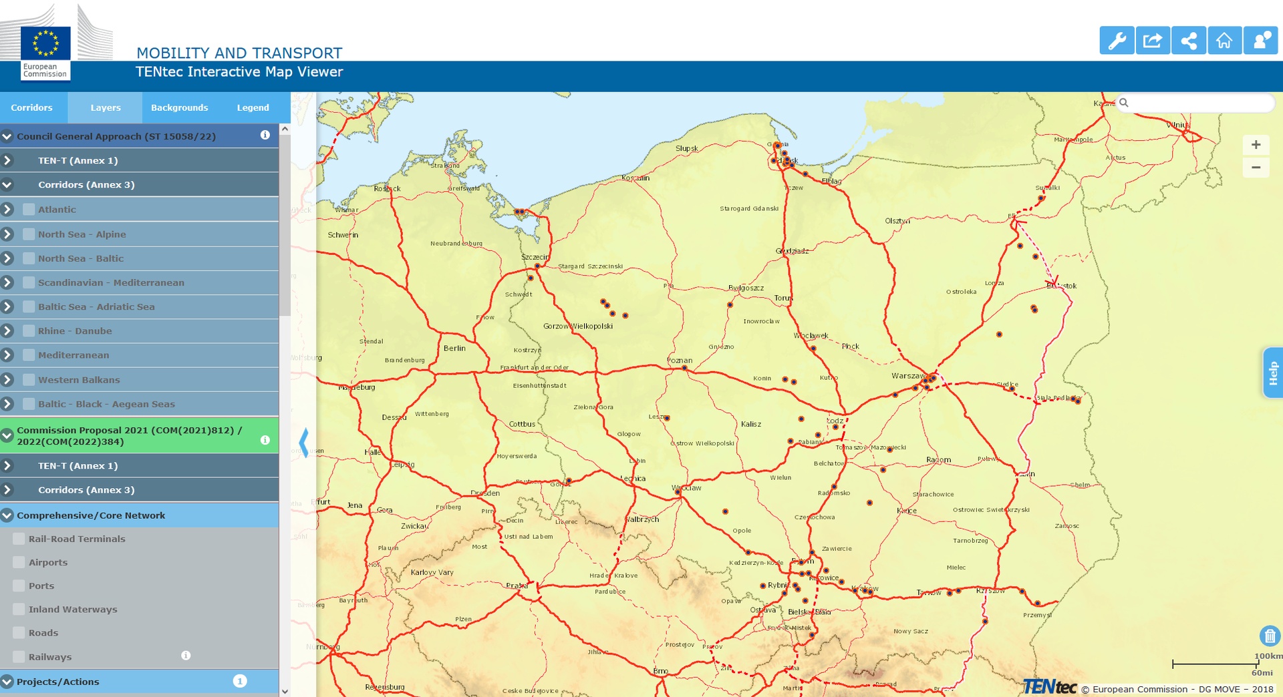Enable the Atlantic corridor checkbox
The width and height of the screenshot is (1283, 697).
coord(29,209)
